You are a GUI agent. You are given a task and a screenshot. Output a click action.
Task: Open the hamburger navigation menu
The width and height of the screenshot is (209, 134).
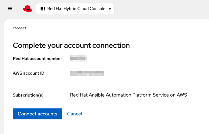pyautogui.click(x=10, y=9)
